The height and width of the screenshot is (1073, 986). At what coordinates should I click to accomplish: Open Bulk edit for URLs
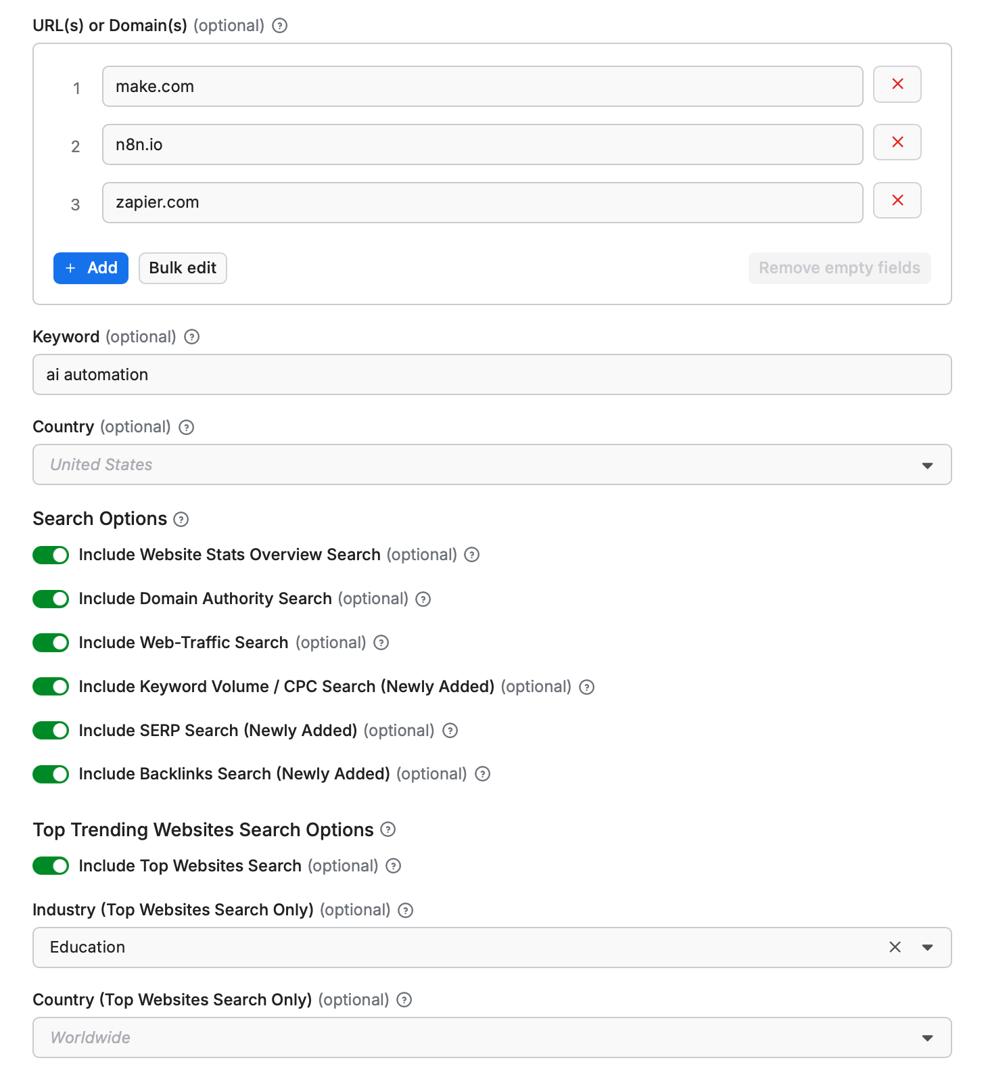click(183, 269)
